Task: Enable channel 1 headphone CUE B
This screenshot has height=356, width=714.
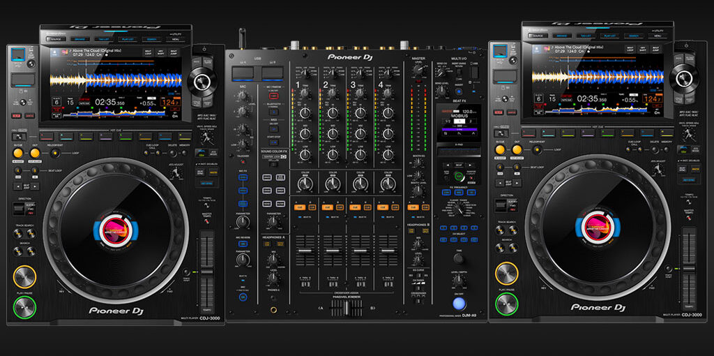Action: (312, 207)
